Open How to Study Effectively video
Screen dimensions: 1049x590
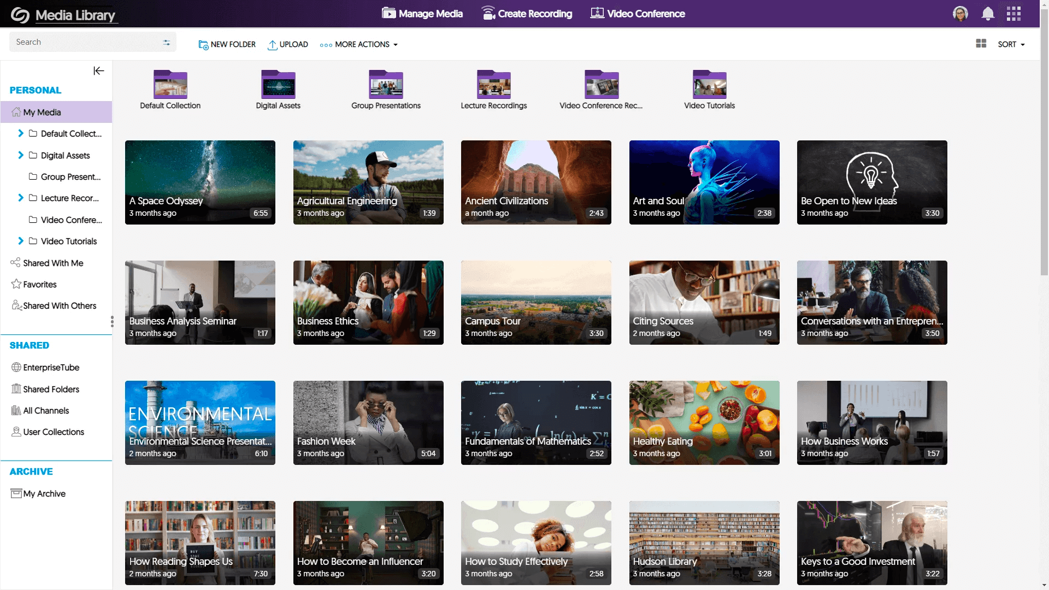point(536,543)
